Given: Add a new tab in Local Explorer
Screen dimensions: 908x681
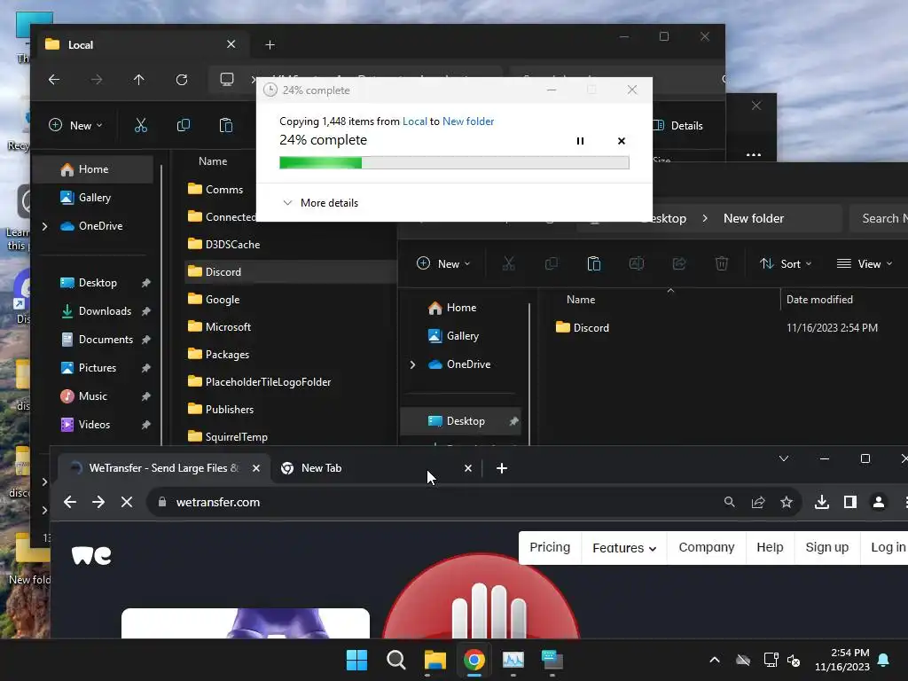Looking at the screenshot, I should pyautogui.click(x=270, y=44).
